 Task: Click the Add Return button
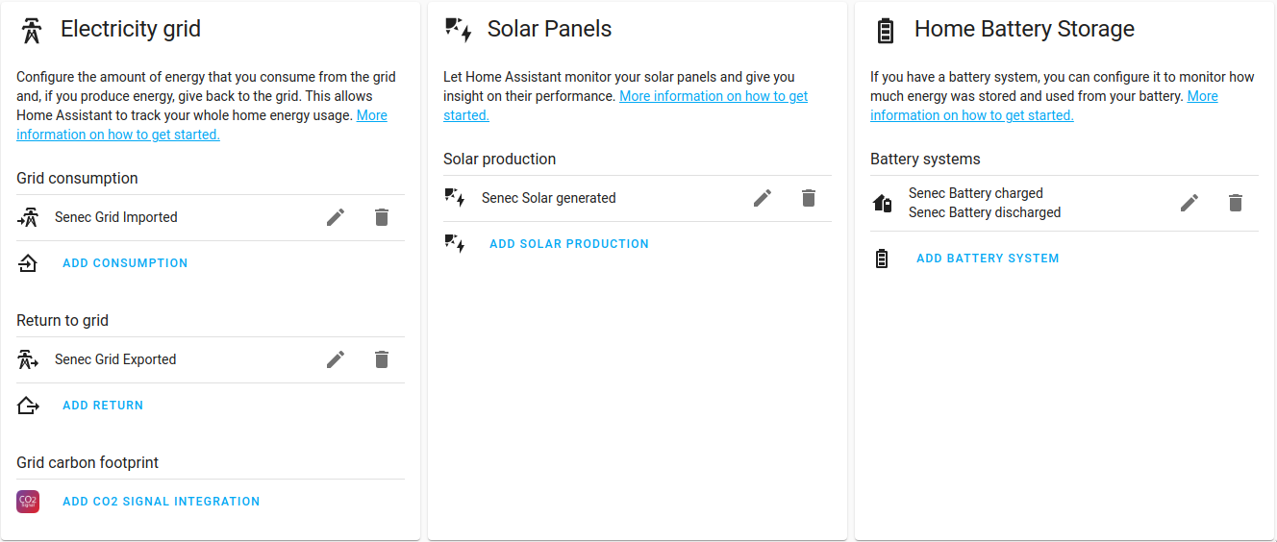coord(103,406)
